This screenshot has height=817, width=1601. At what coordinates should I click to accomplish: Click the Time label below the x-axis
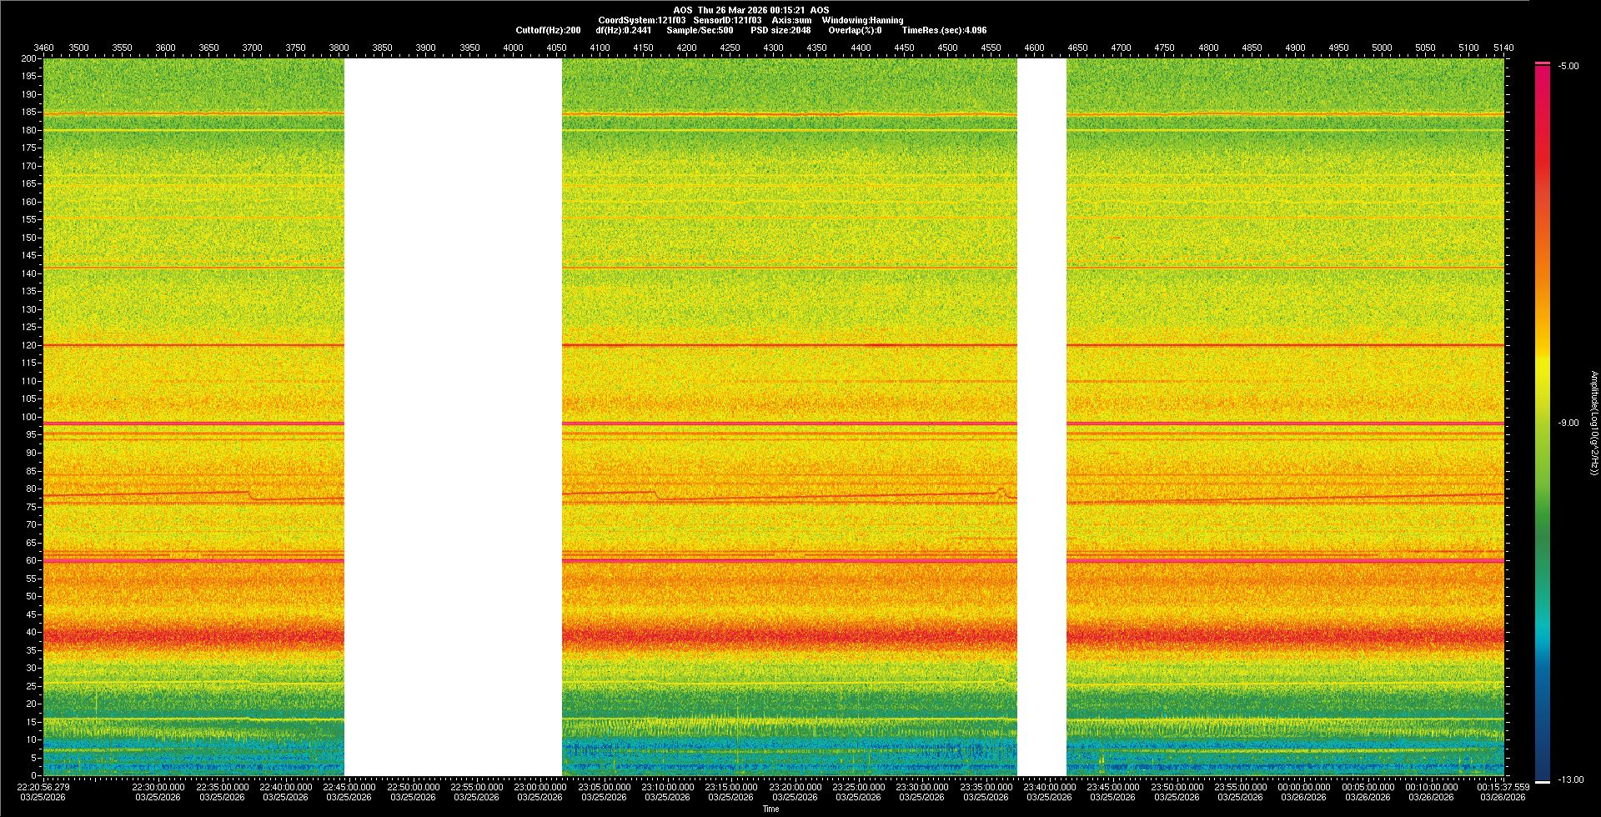[770, 809]
